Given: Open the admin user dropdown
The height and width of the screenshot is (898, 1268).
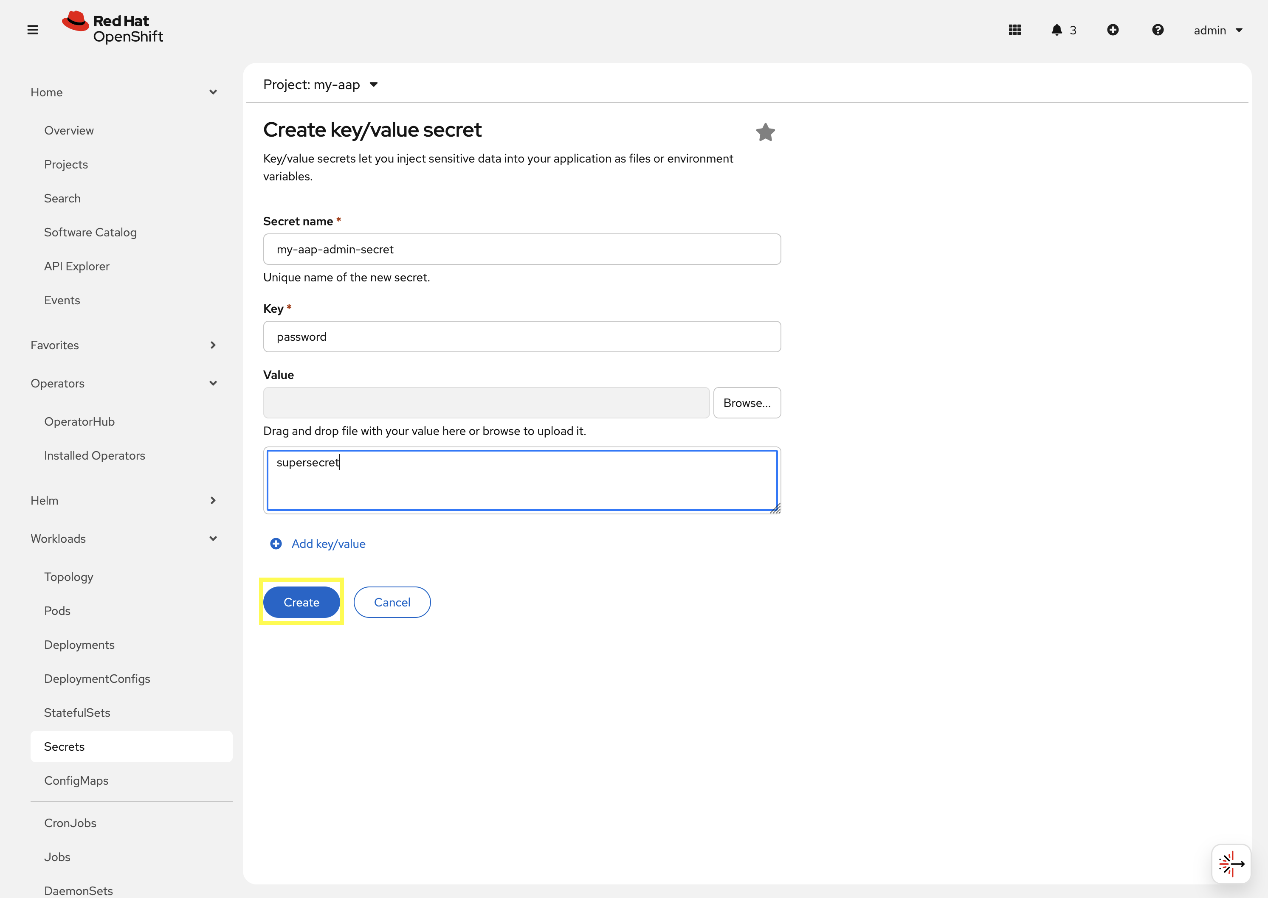Looking at the screenshot, I should click(x=1217, y=31).
